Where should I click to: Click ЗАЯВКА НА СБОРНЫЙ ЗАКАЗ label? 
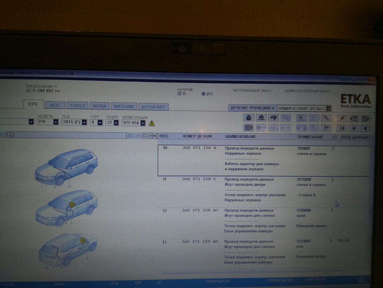[x=307, y=91]
